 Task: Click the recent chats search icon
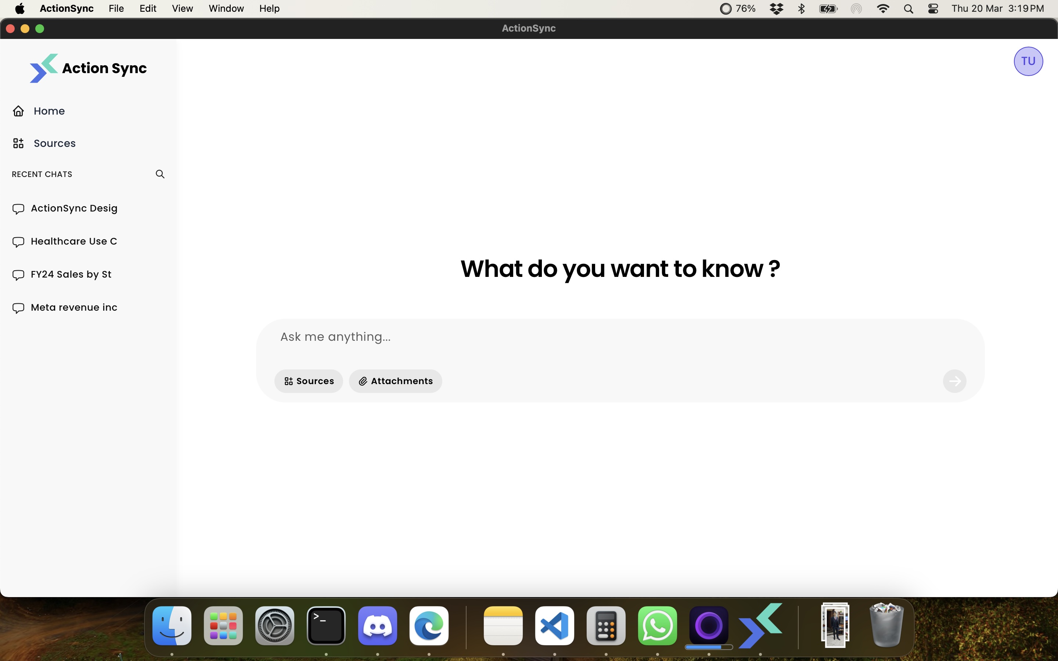pyautogui.click(x=160, y=174)
